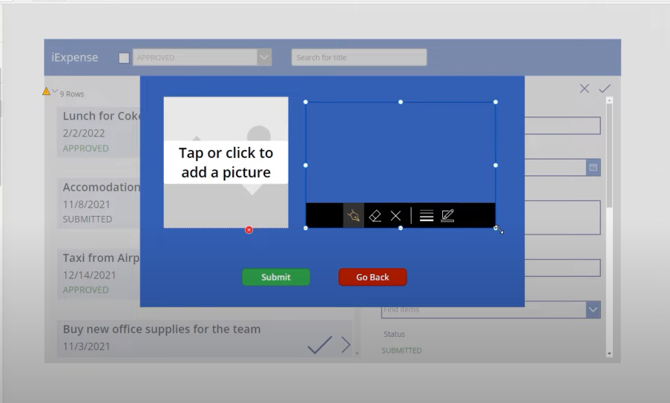Select the eraser tool in pen input toolbar
670x403 pixels.
pos(375,215)
